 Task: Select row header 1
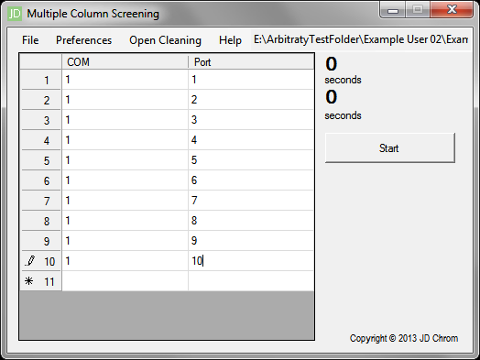point(40,80)
